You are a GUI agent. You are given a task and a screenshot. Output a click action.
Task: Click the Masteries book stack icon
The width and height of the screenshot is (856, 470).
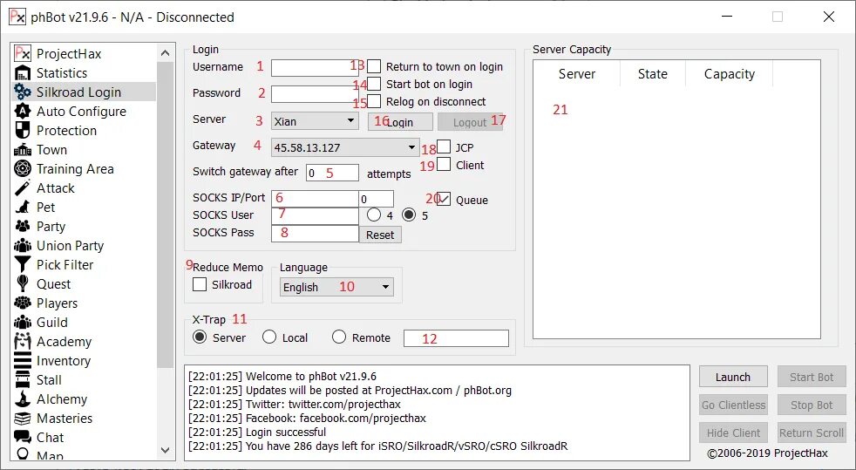pyautogui.click(x=23, y=419)
